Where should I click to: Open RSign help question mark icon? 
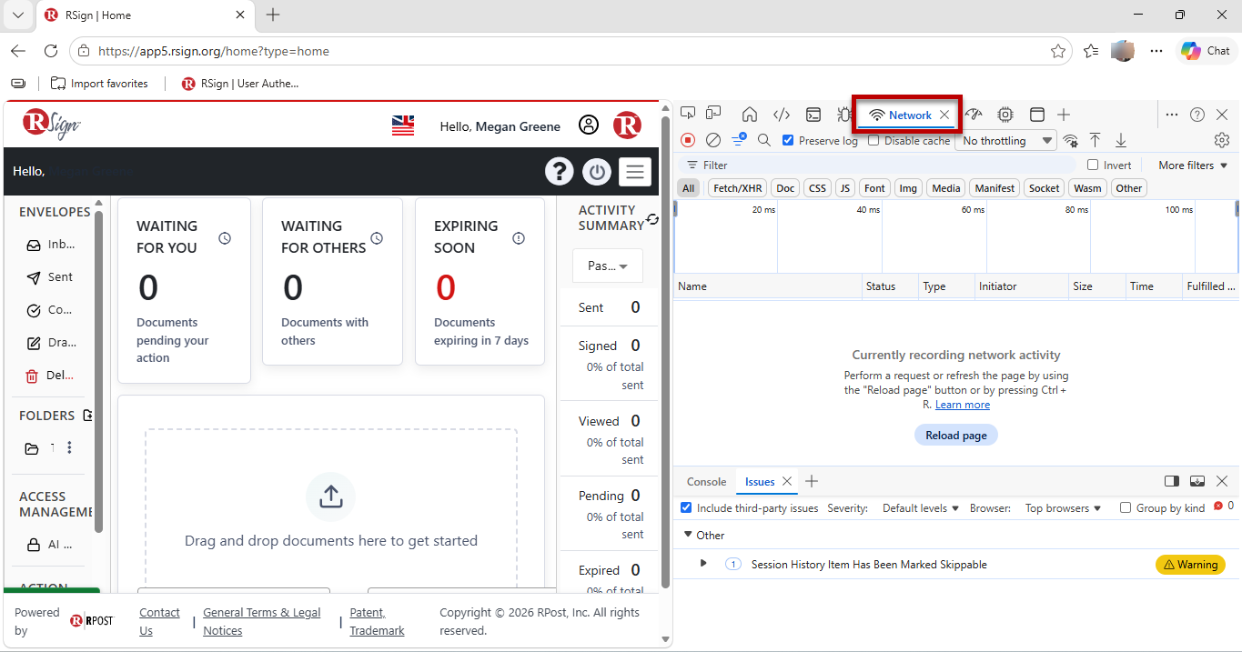pos(559,171)
